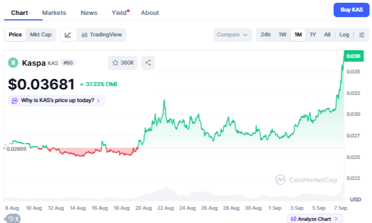Click the USD currency label
This screenshot has width=372, height=223.
[x=355, y=199]
